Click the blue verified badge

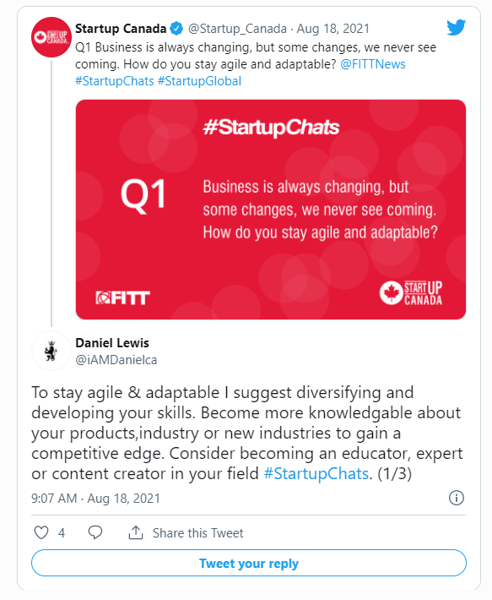[x=176, y=29]
